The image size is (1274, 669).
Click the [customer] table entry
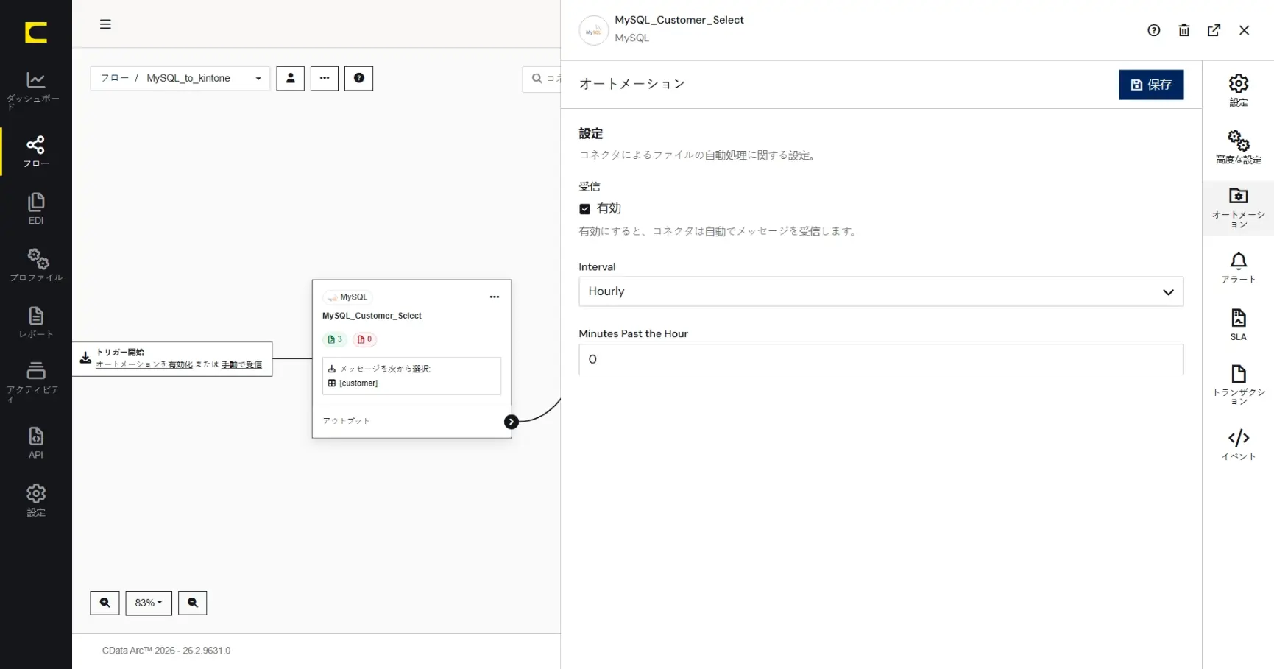point(358,383)
